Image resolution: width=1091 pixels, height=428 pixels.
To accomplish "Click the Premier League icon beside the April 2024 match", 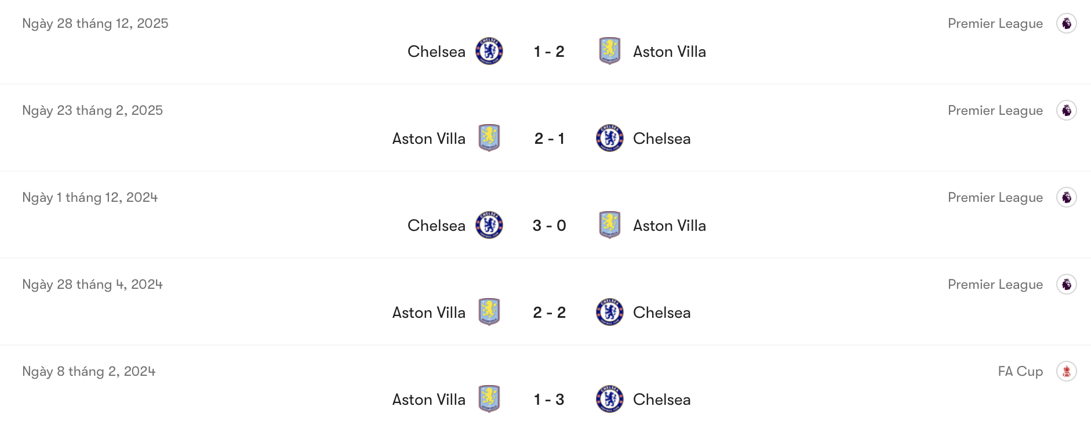I will (x=1067, y=284).
